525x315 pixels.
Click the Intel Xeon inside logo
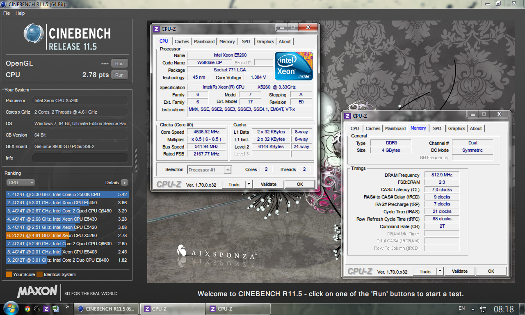[293, 66]
